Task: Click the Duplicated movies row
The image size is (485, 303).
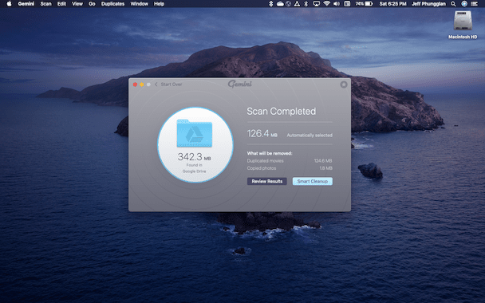Action: [x=290, y=161]
